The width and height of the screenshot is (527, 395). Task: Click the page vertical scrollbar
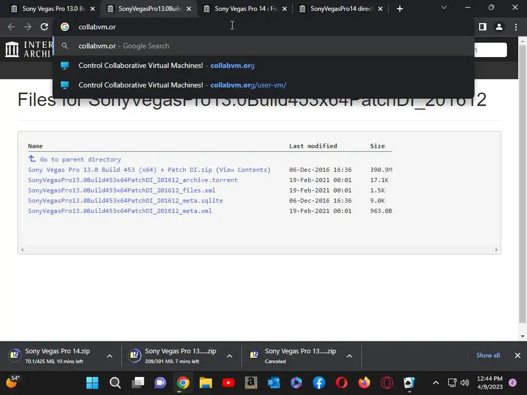tap(522, 185)
